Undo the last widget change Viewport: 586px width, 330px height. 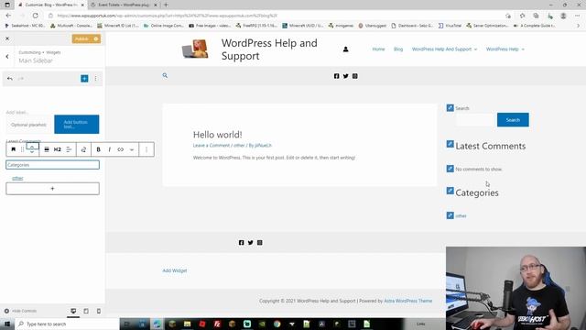coord(10,79)
